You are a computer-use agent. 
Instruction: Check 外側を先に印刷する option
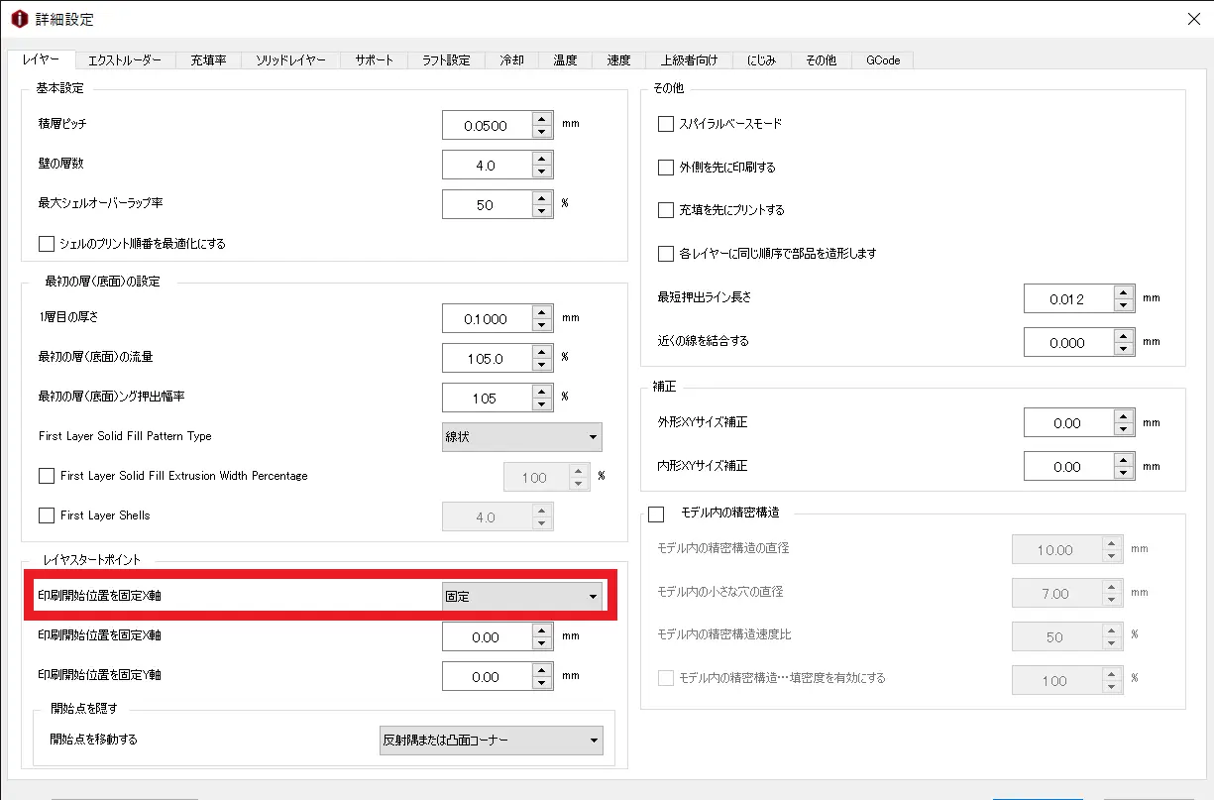click(x=666, y=168)
